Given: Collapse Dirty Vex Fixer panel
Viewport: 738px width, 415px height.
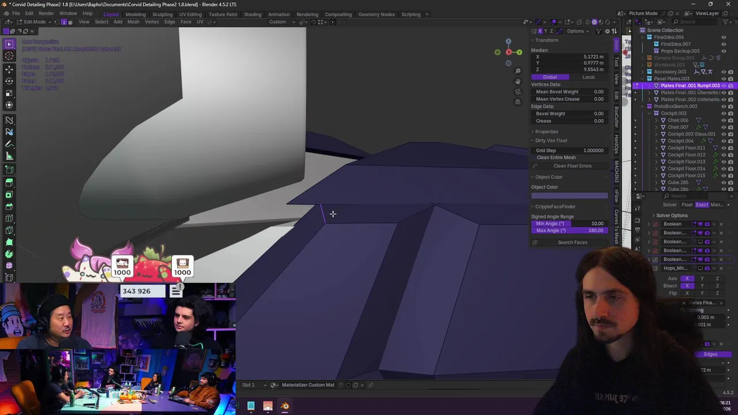Looking at the screenshot, I should point(551,141).
